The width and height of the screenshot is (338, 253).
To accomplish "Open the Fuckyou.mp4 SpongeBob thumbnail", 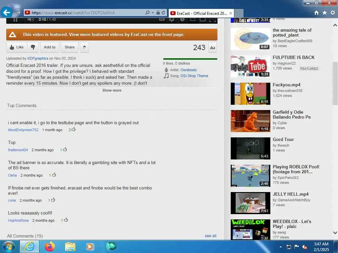I will click(250, 94).
